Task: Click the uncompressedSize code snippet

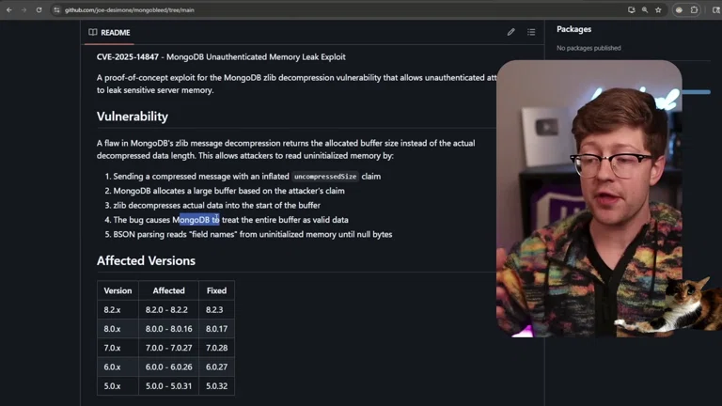Action: pyautogui.click(x=324, y=177)
